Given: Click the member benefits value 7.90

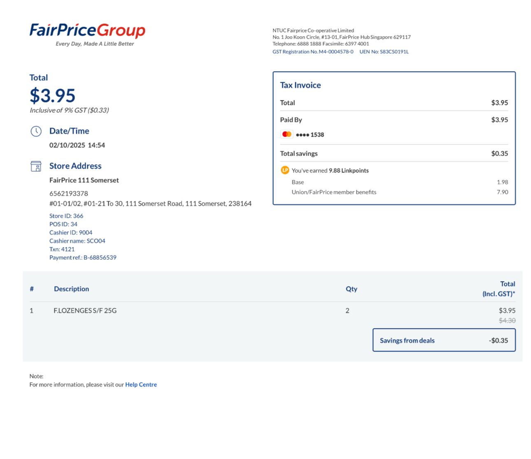Looking at the screenshot, I should coord(503,192).
